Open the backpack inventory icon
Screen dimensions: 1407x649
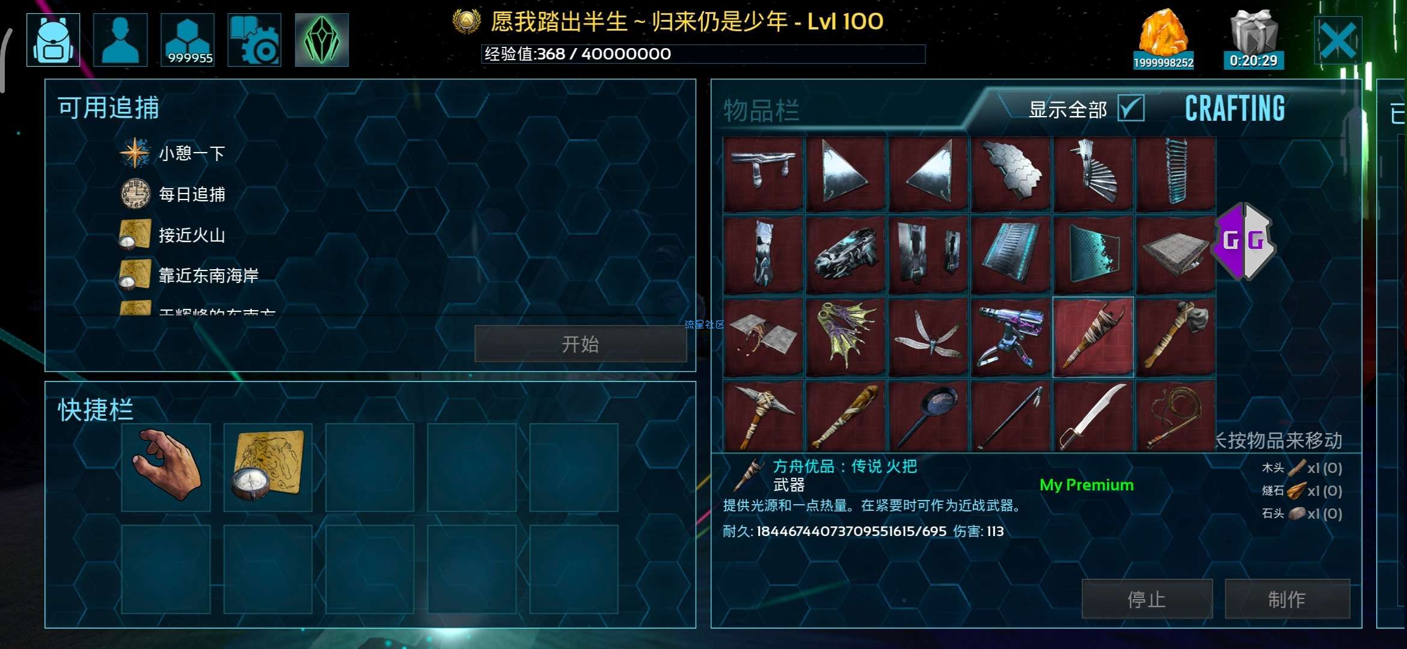click(53, 40)
